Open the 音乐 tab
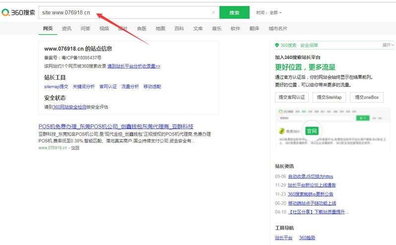This screenshot has width=396, height=245. tap(217, 28)
